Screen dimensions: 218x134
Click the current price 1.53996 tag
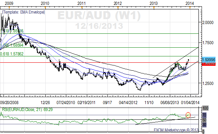[x=209, y=60]
